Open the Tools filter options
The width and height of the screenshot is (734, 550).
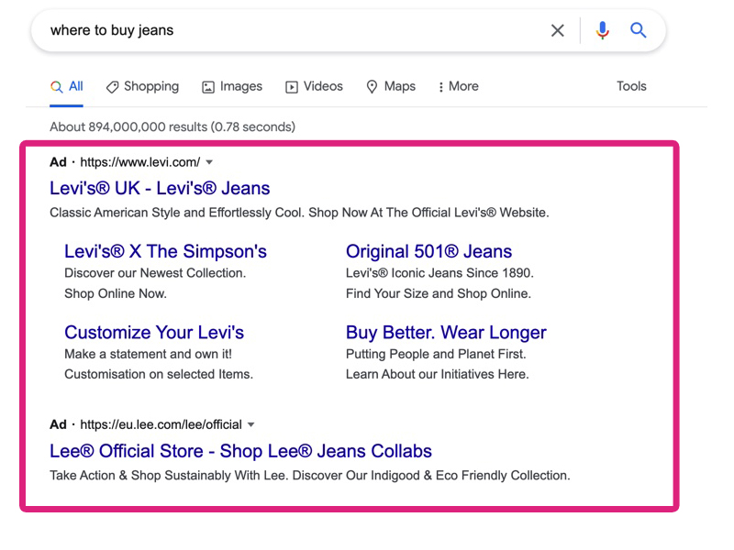[631, 86]
